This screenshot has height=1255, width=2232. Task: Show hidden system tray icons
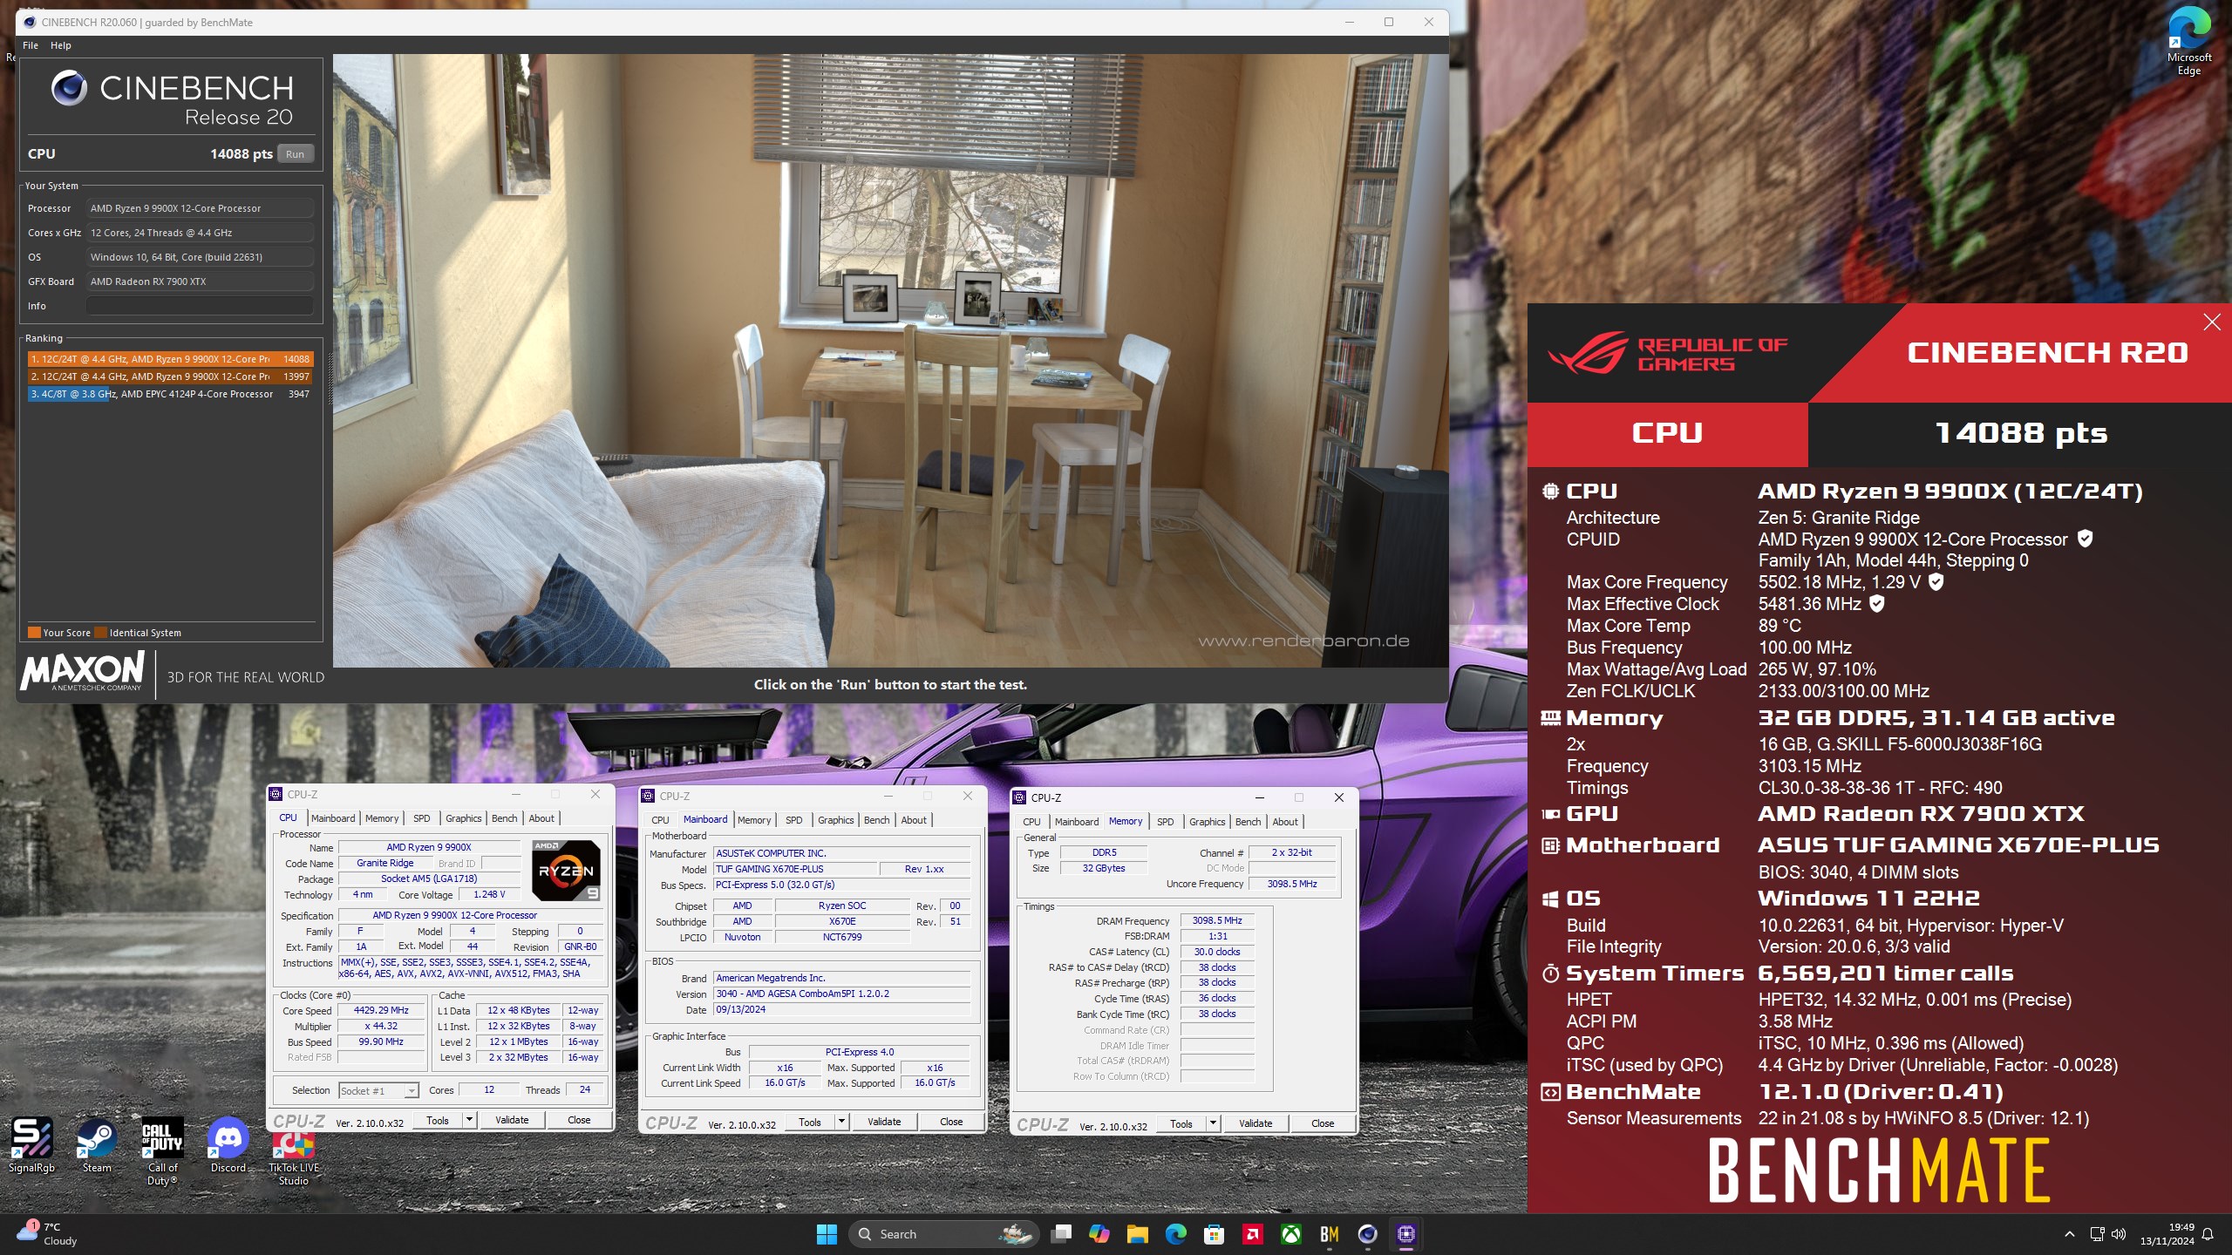(x=2069, y=1234)
